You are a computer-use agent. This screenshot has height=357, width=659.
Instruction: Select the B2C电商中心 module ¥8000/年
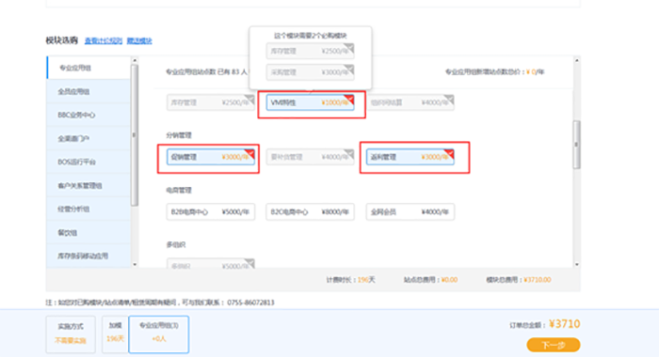(x=310, y=212)
